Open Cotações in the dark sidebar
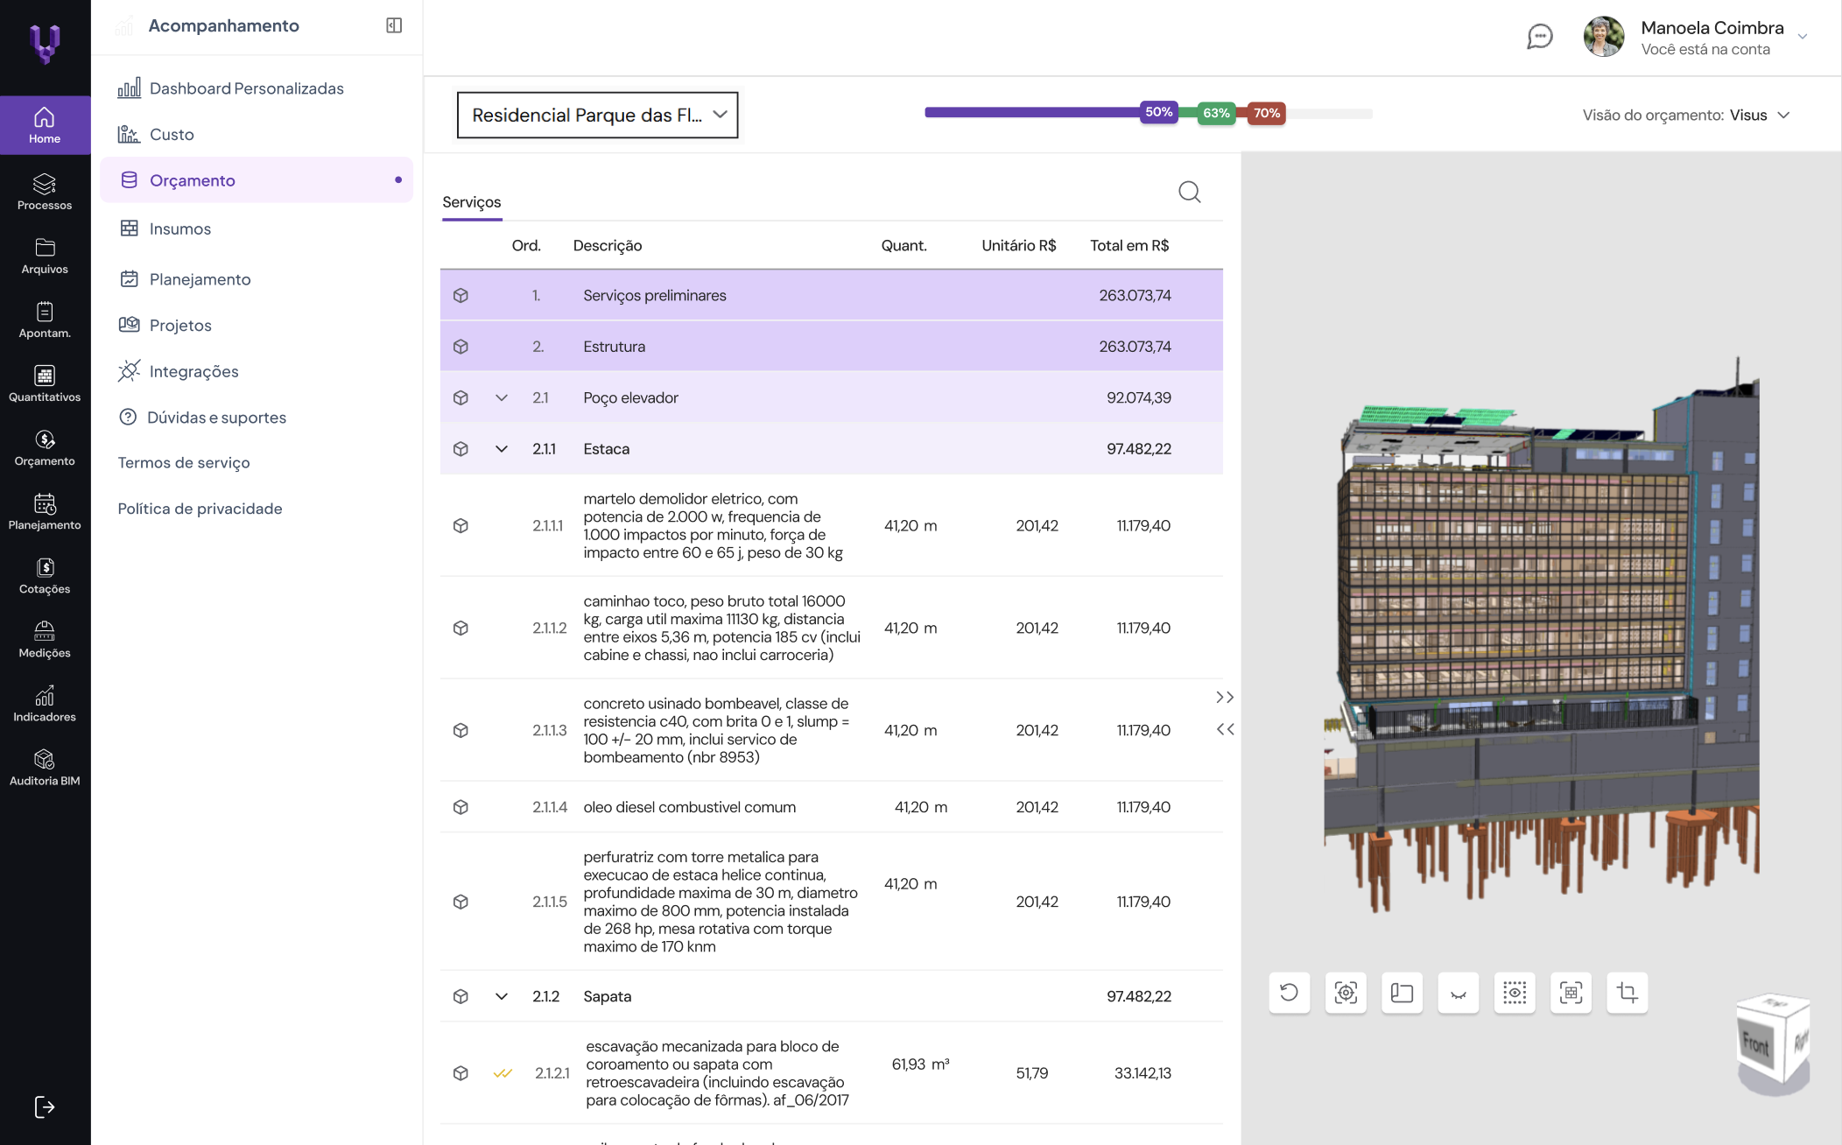 pos(45,575)
